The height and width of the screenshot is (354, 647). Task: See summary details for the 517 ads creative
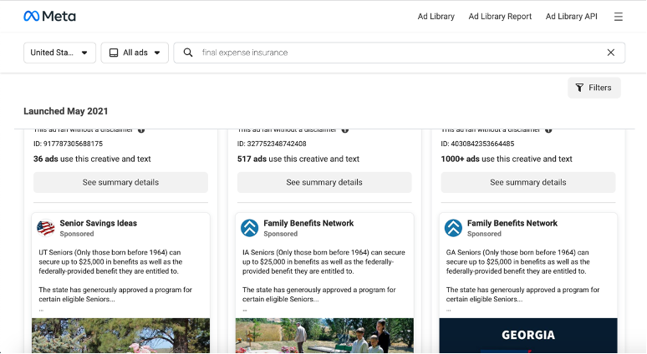point(324,182)
